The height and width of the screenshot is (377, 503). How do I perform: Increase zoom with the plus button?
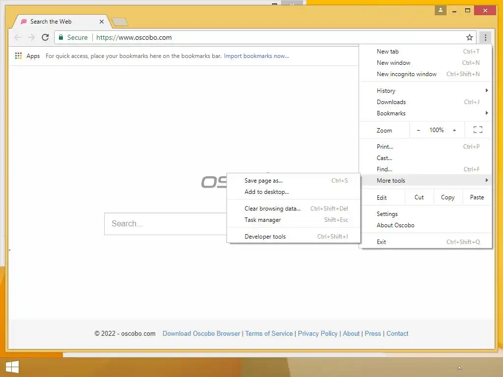454,130
